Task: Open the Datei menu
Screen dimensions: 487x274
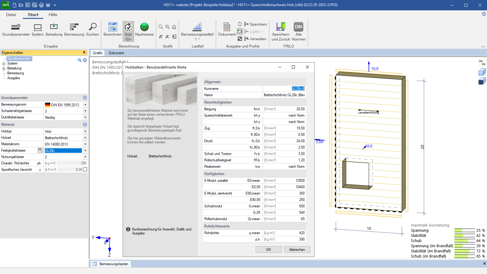Action: pyautogui.click(x=11, y=15)
